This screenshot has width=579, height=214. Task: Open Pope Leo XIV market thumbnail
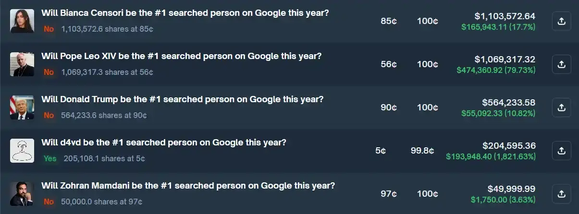[x=22, y=64]
